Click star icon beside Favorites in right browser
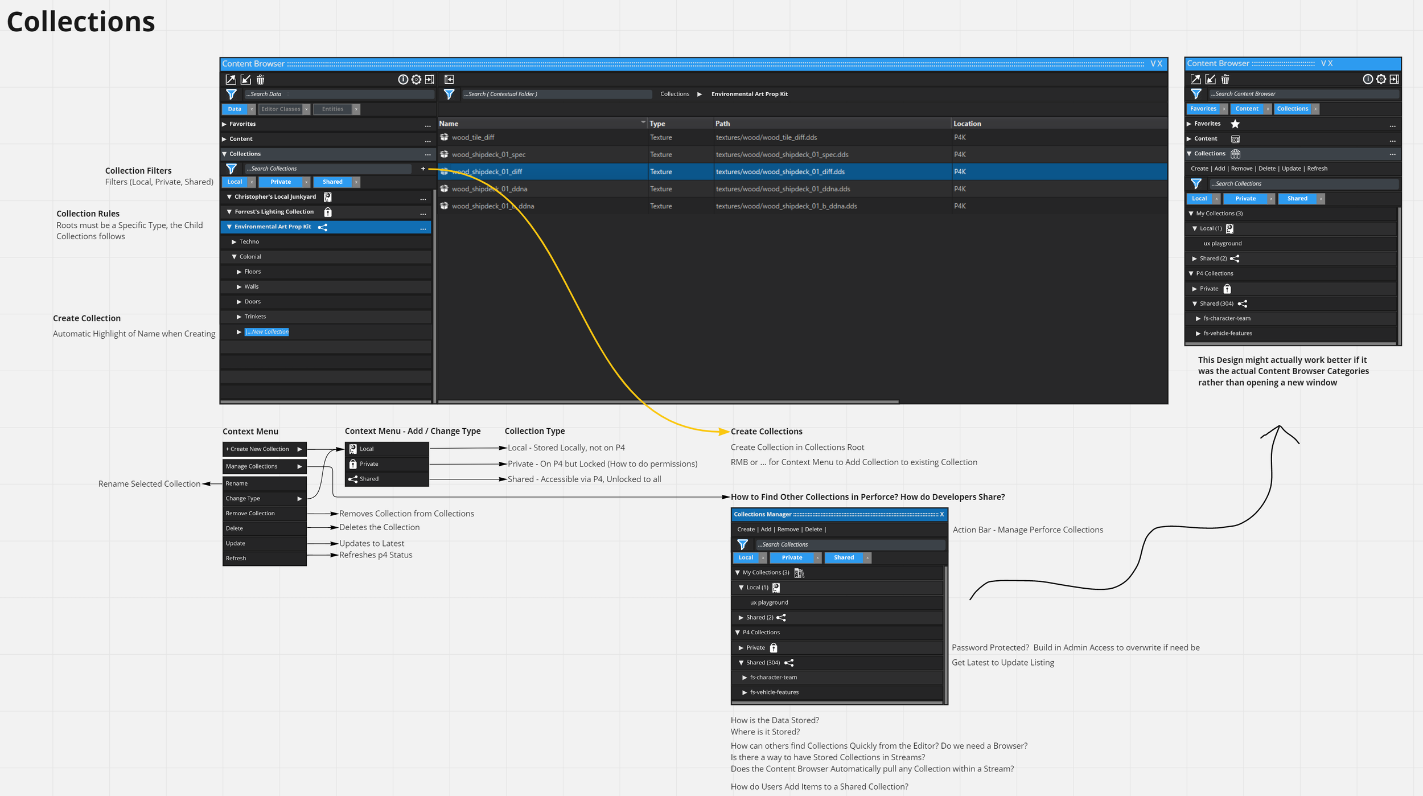Image resolution: width=1423 pixels, height=796 pixels. [x=1235, y=124]
